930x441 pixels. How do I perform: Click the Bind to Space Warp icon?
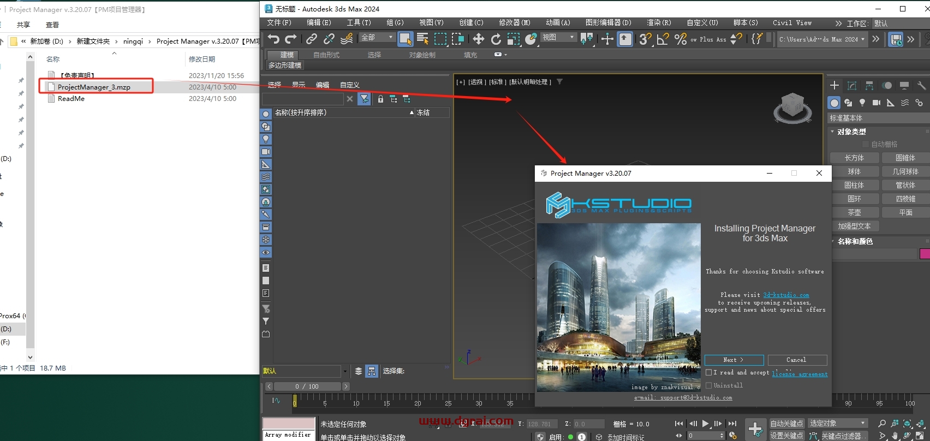point(347,39)
